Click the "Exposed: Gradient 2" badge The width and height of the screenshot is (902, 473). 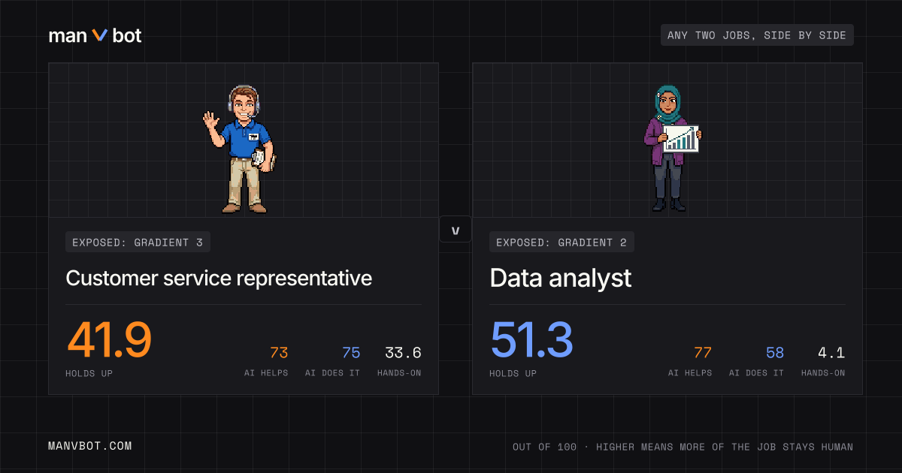point(561,242)
